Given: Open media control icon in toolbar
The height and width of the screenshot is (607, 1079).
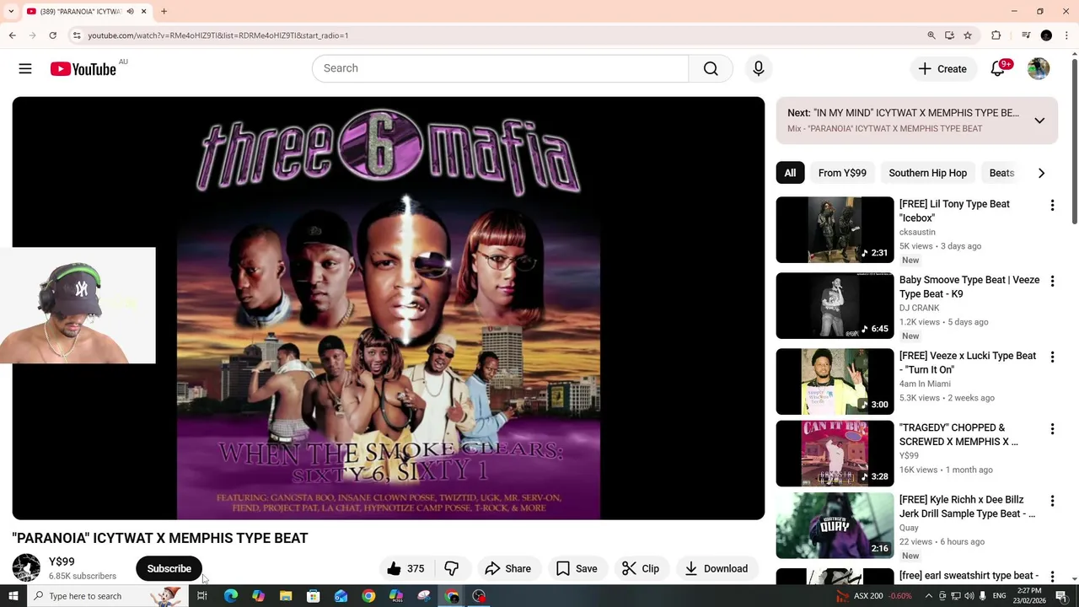Looking at the screenshot, I should (1026, 35).
